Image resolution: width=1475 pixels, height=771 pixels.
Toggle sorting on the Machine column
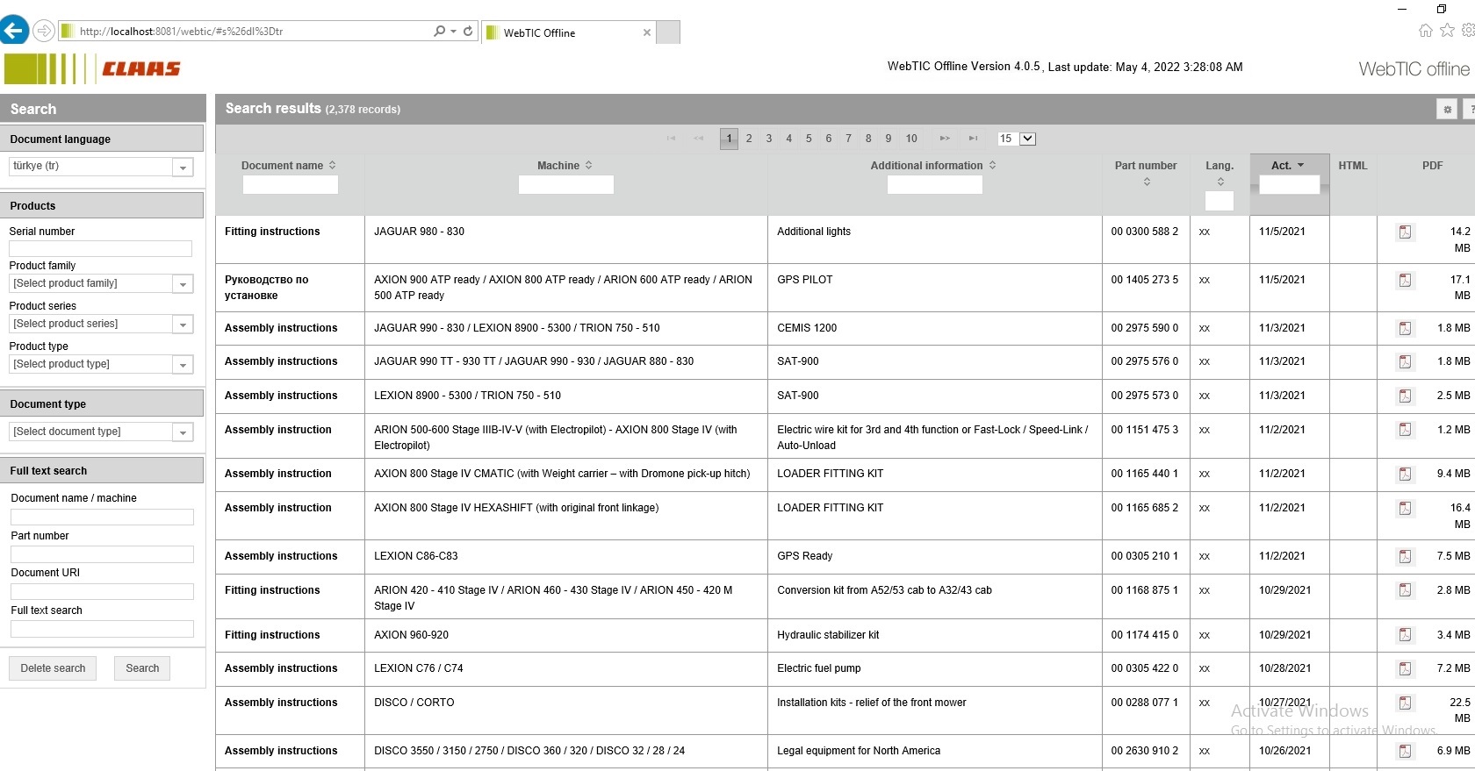(x=589, y=165)
